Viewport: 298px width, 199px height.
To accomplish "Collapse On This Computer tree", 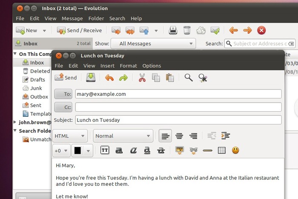I will [x=15, y=54].
